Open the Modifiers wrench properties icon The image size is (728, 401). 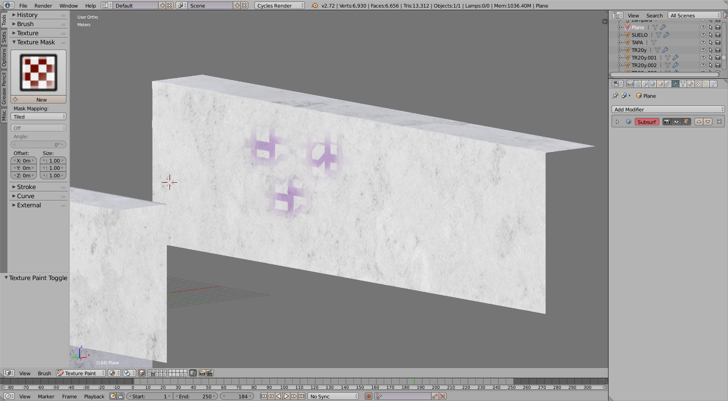(675, 84)
